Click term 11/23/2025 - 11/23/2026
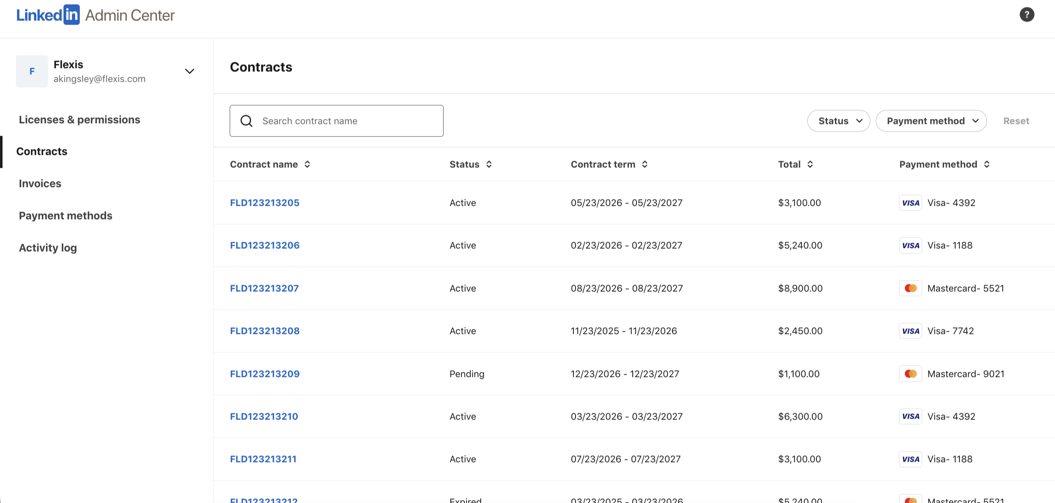This screenshot has height=503, width=1055. tap(624, 331)
